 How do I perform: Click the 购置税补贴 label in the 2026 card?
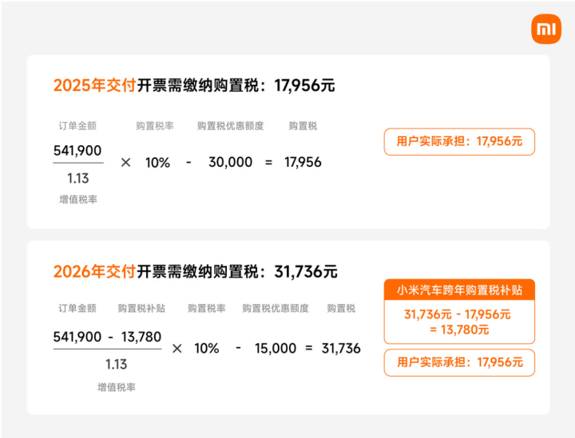141,309
